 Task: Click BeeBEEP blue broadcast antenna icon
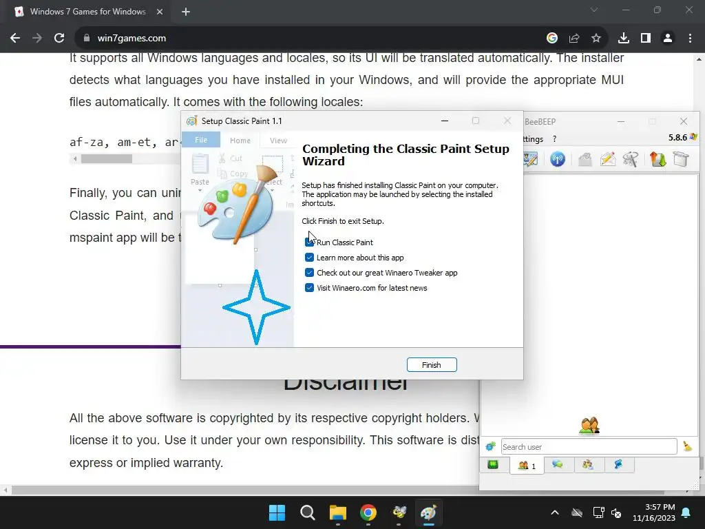(x=558, y=159)
